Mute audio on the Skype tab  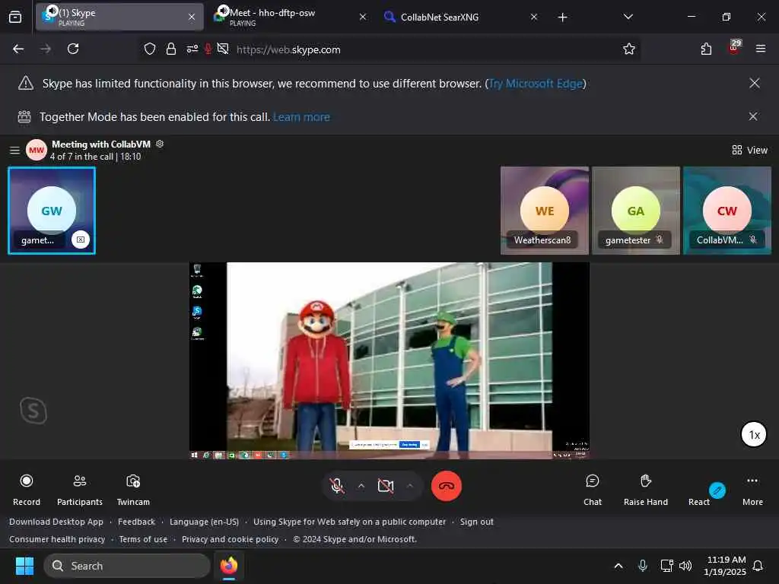(x=52, y=11)
